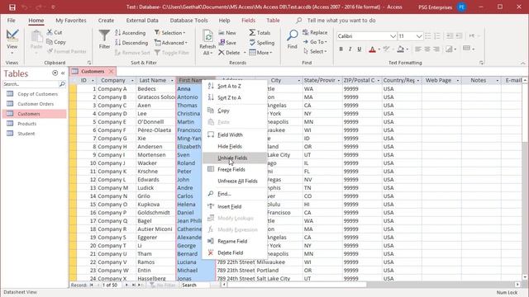The height and width of the screenshot is (297, 529).
Task: Select Unhide Fields in context menu
Action: 234,158
